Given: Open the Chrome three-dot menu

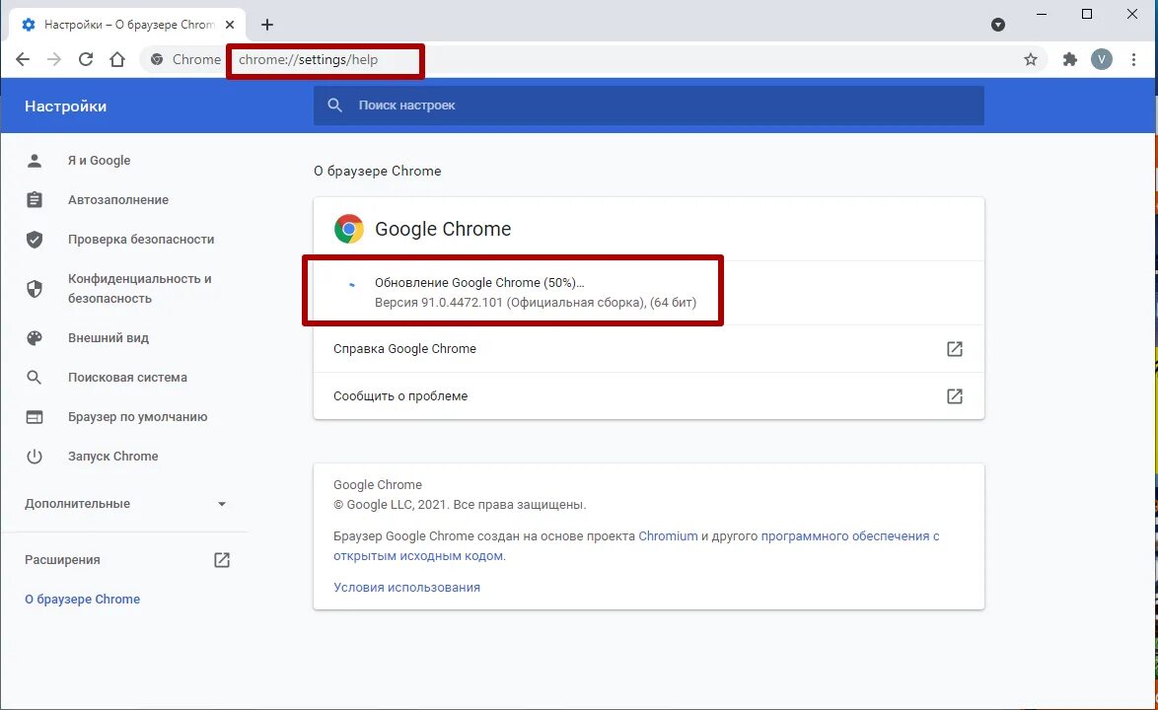Looking at the screenshot, I should (x=1133, y=60).
